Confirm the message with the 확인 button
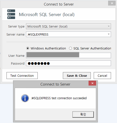The image size is (117, 123). tap(83, 114)
